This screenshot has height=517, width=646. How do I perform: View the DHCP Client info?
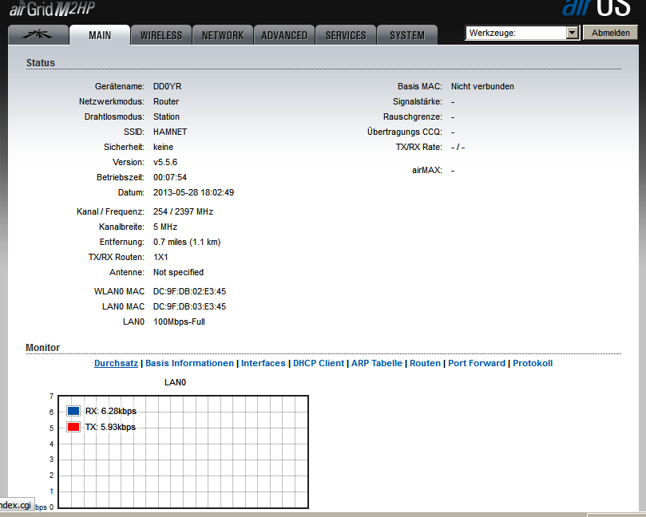tap(319, 363)
